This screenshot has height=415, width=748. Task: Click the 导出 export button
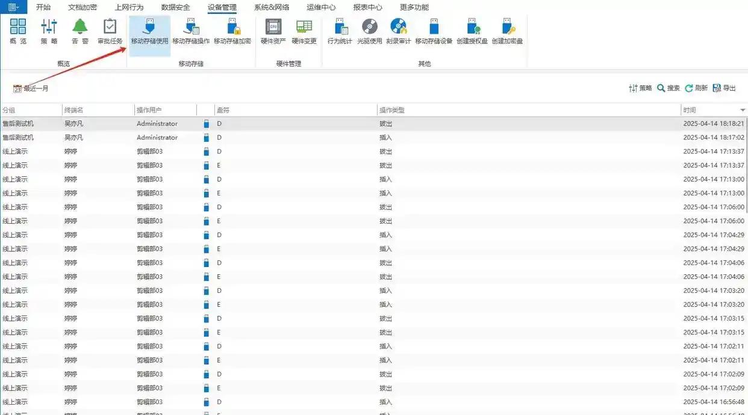click(x=724, y=88)
